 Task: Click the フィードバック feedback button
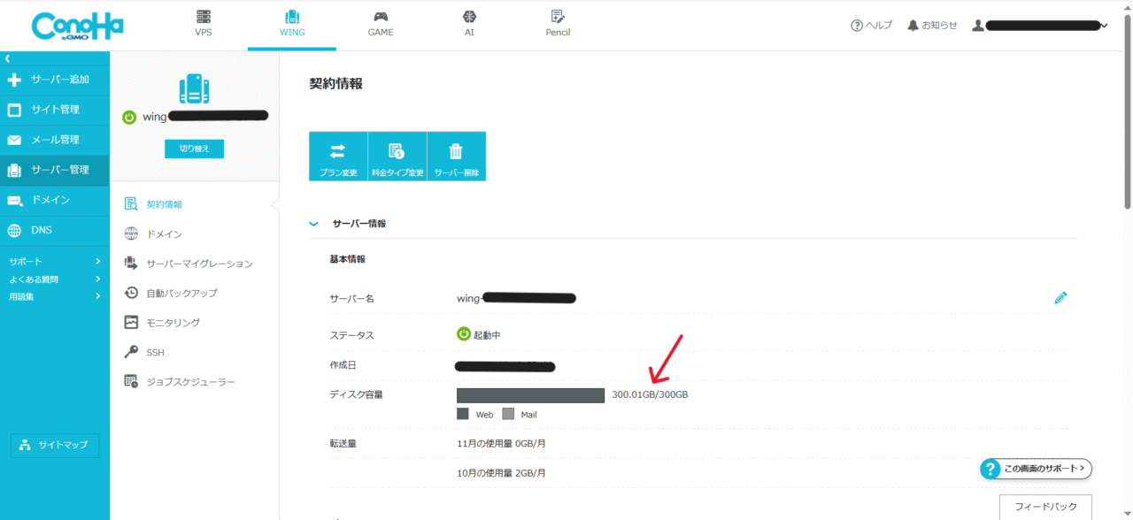click(x=1045, y=507)
